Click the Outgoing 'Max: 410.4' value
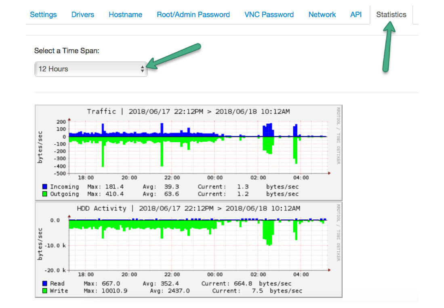This screenshot has height=308, width=444. [x=105, y=194]
